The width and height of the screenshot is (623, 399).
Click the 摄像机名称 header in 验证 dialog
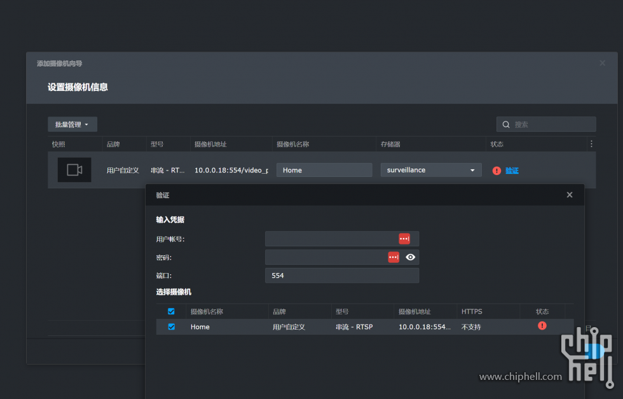coord(207,311)
